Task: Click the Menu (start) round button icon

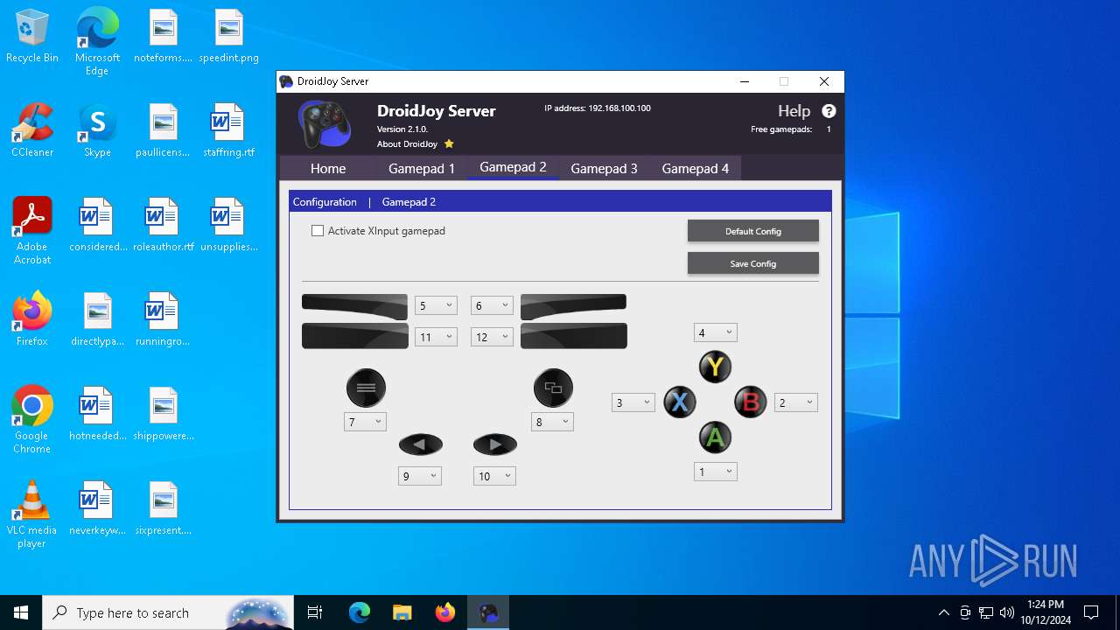Action: pos(366,388)
